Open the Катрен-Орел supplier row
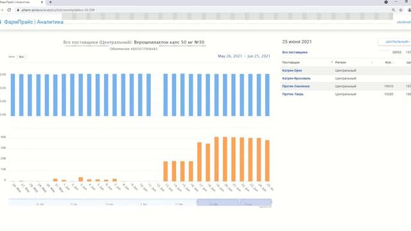The height and width of the screenshot is (231, 411). [x=345, y=71]
